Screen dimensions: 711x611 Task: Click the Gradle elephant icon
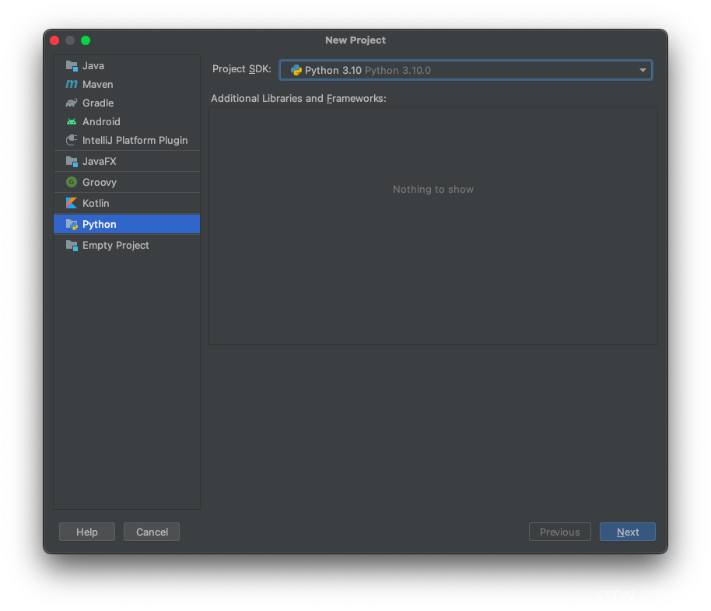click(x=72, y=103)
